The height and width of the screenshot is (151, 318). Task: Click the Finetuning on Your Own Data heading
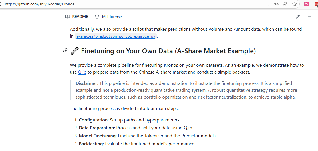point(168,51)
